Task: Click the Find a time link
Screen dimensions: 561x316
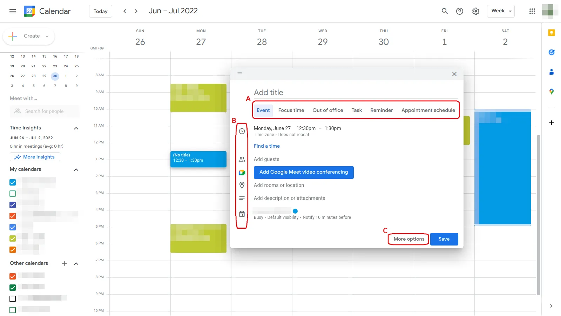Action: click(266, 146)
